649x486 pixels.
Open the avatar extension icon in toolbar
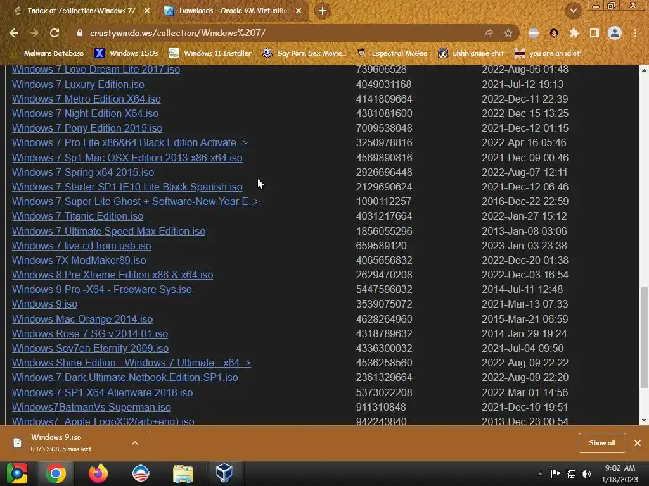554,33
